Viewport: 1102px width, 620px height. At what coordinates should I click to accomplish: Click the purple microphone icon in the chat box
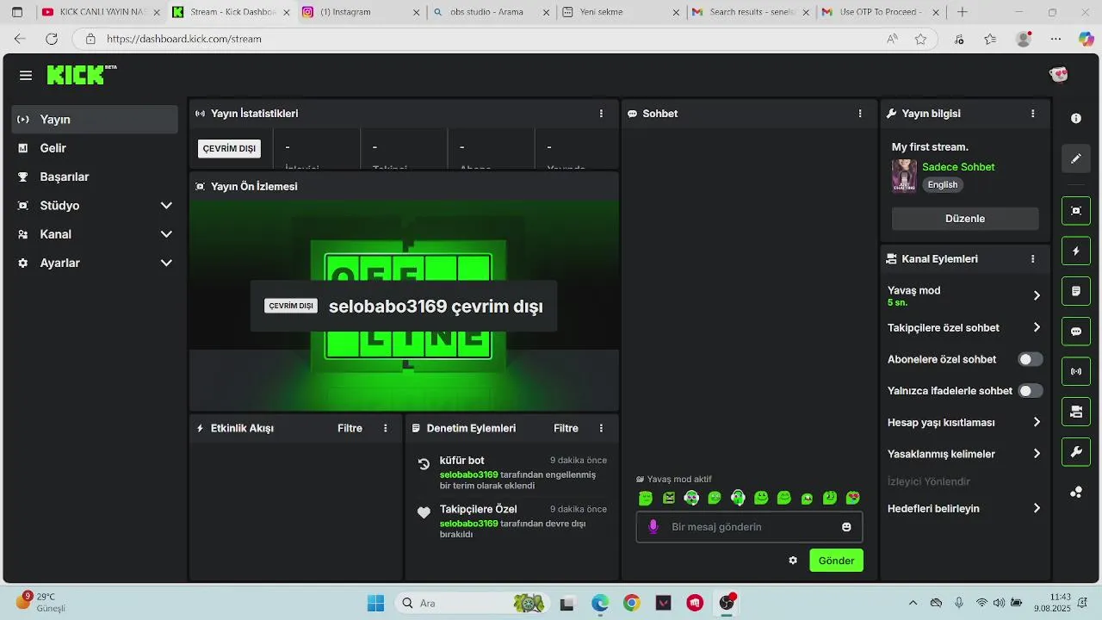click(x=653, y=527)
